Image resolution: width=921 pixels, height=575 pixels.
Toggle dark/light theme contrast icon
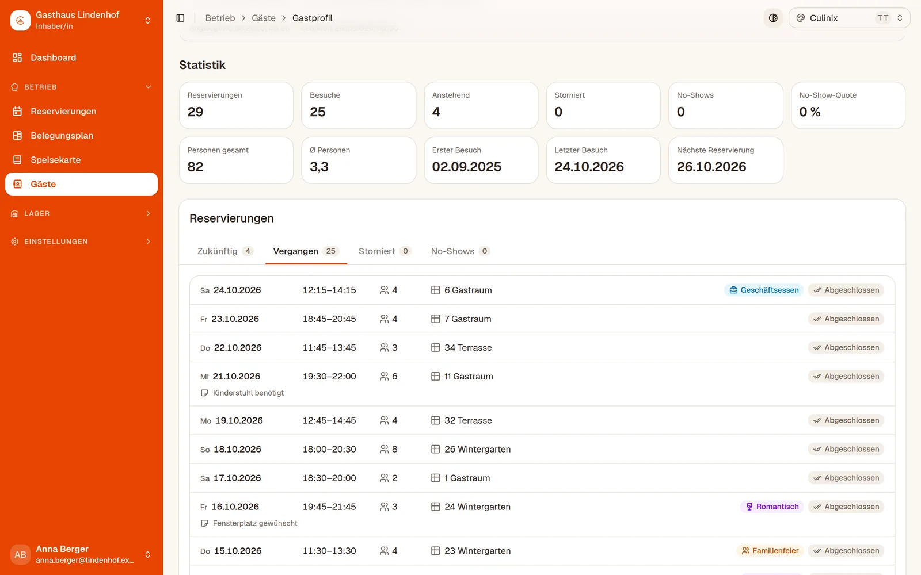coord(773,18)
